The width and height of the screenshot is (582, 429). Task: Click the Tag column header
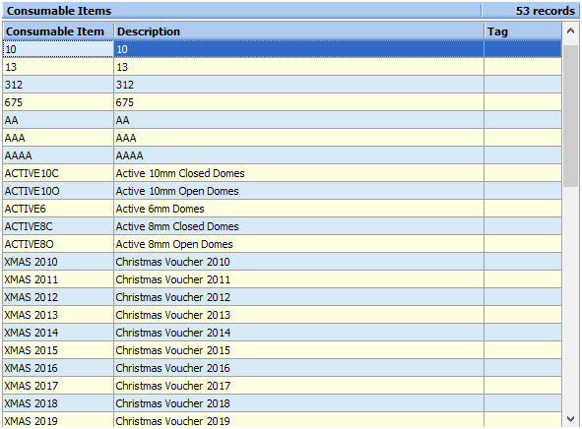[523, 31]
